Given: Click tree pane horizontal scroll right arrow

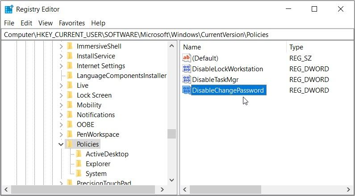Looking at the screenshot, I should point(163,189).
